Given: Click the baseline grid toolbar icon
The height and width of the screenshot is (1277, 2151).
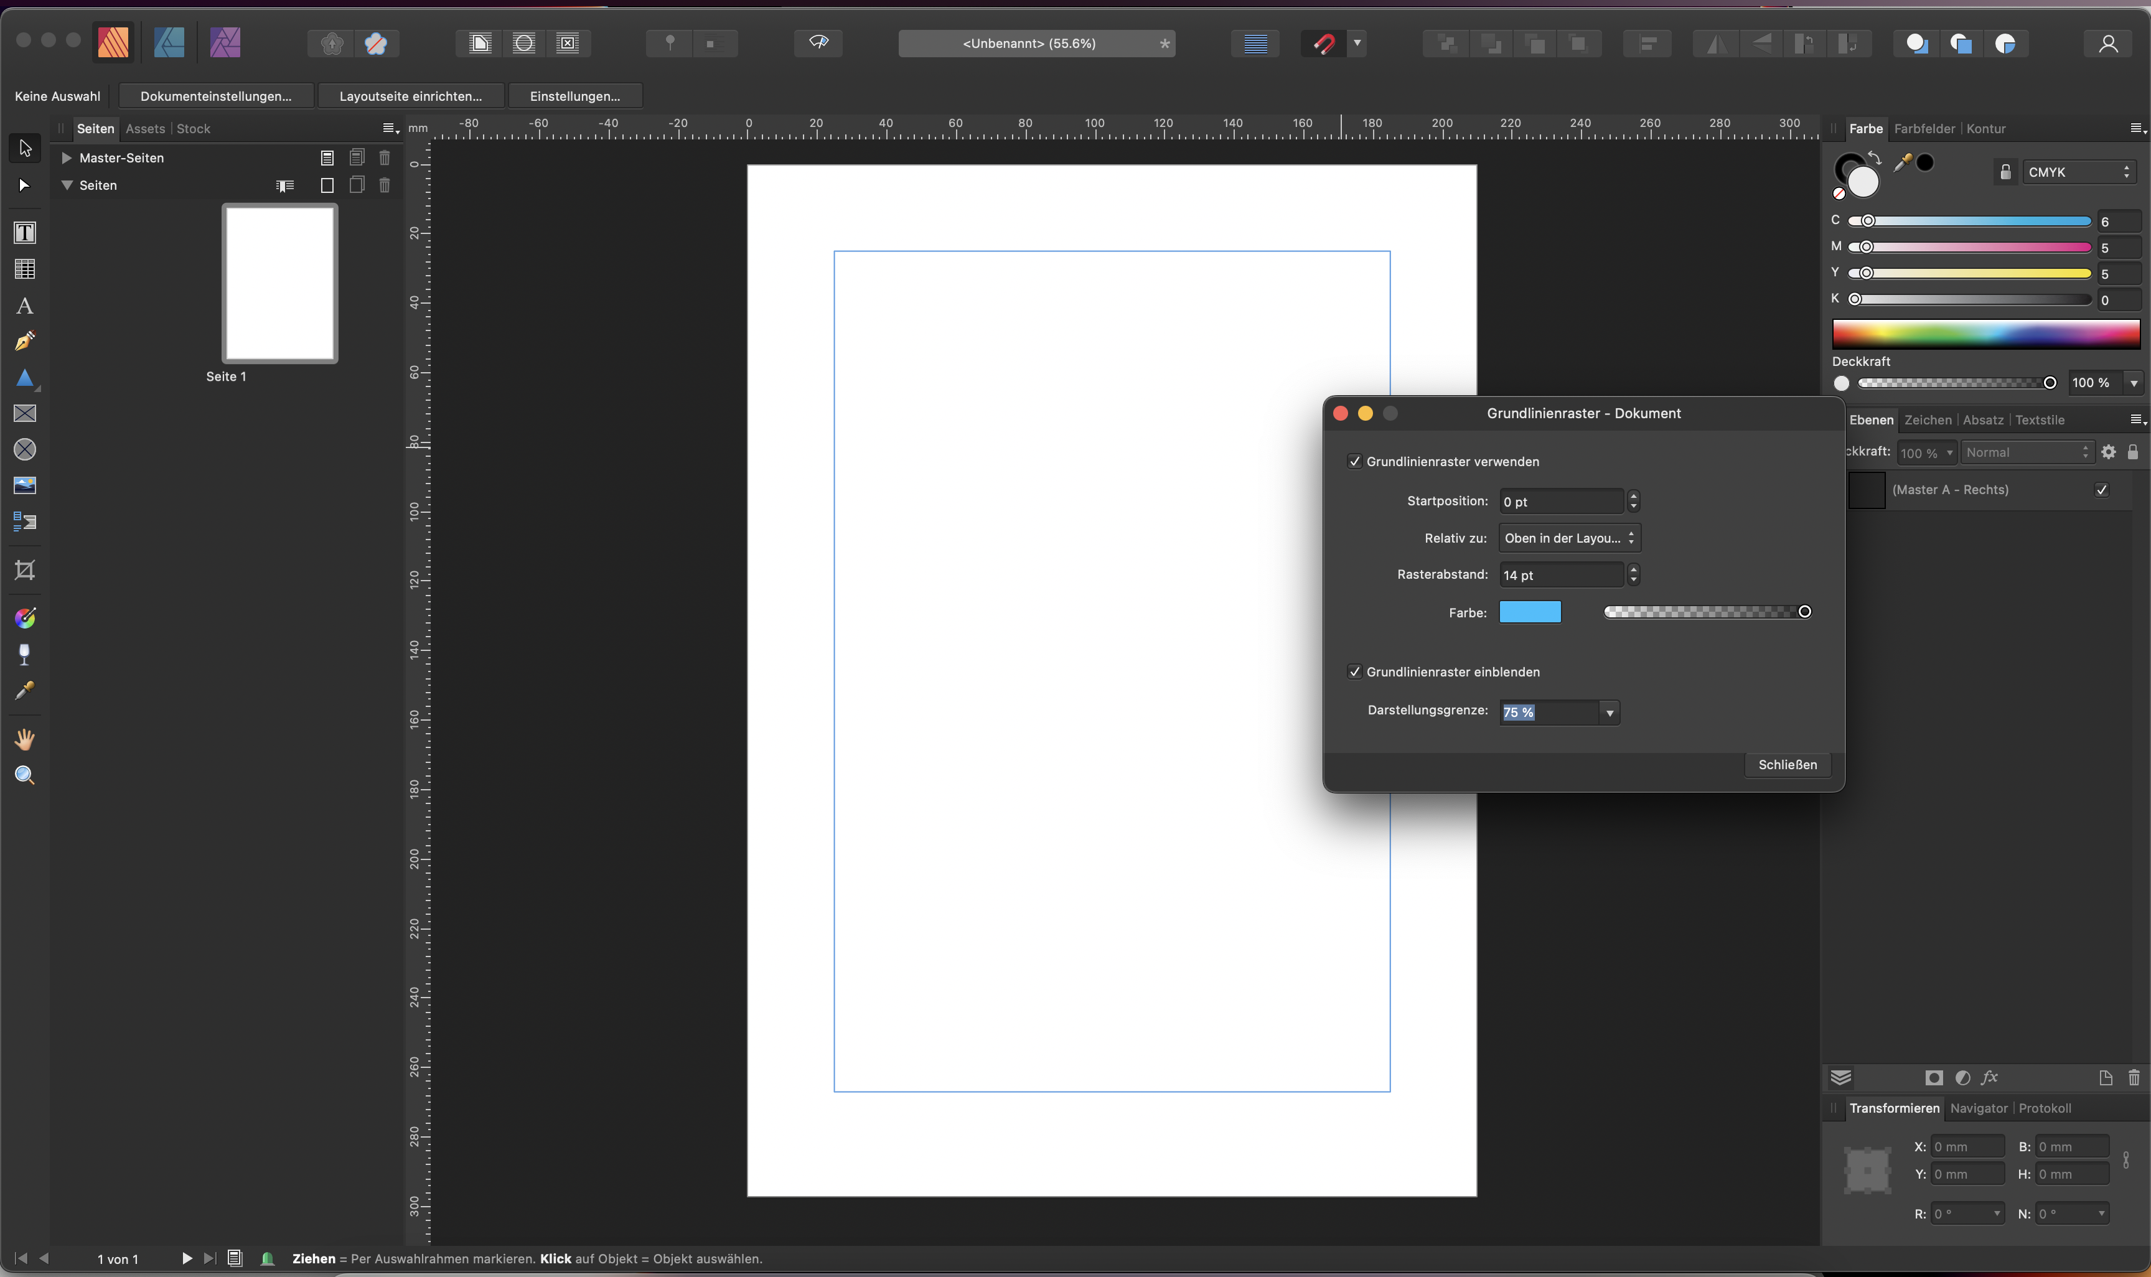Looking at the screenshot, I should point(1255,43).
